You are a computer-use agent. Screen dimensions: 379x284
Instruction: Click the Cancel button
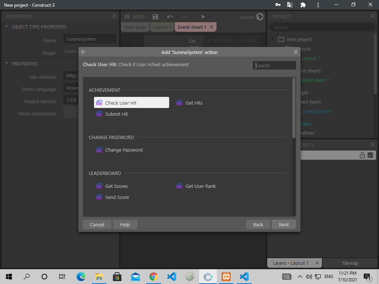[97, 224]
